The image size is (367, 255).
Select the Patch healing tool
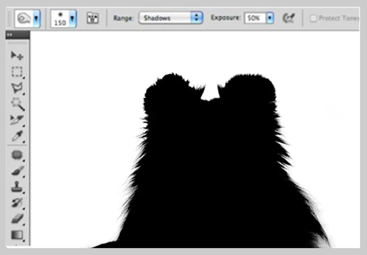tap(17, 155)
